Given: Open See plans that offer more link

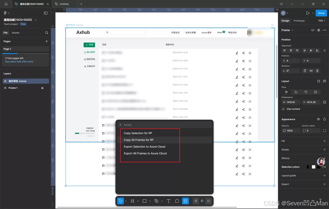Looking at the screenshot, I should [x=19, y=62].
